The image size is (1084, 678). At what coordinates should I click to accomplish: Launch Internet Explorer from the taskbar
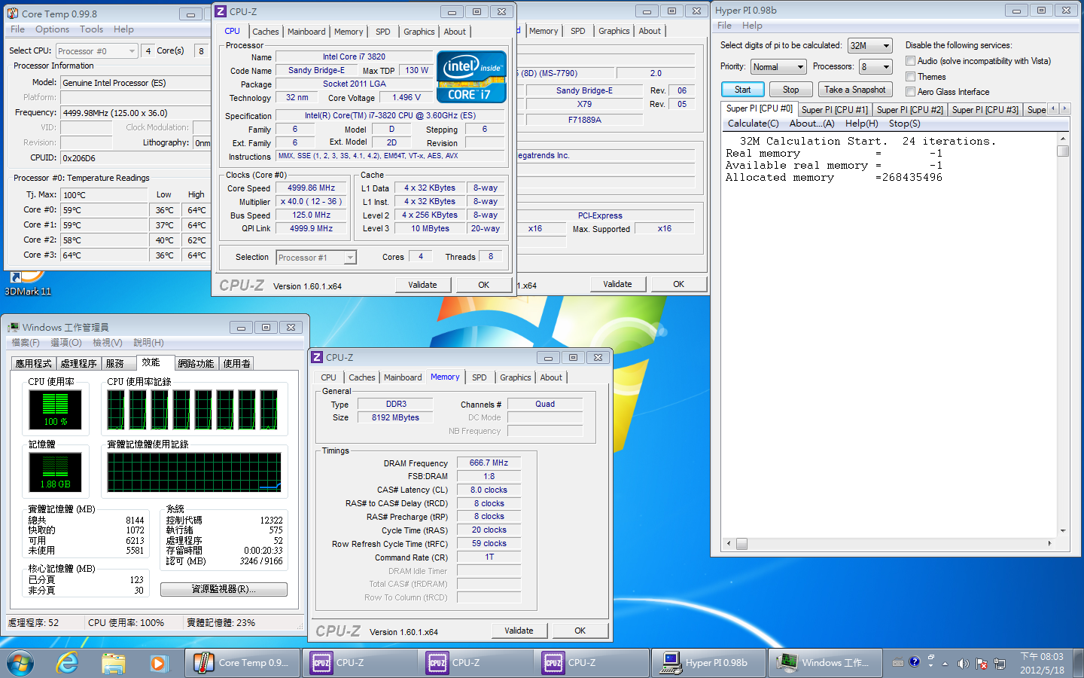point(68,663)
